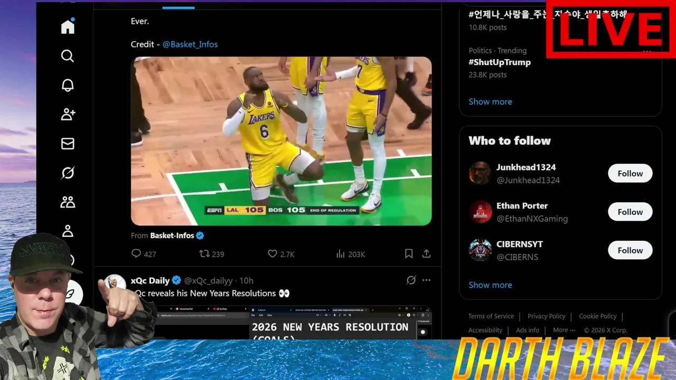Open Profile icon in sidebar
Image resolution: width=676 pixels, height=380 pixels.
click(68, 231)
